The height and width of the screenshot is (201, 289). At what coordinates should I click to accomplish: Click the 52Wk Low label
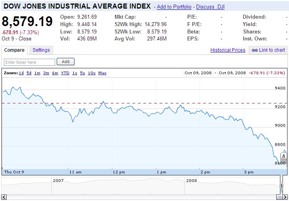pos(128,32)
